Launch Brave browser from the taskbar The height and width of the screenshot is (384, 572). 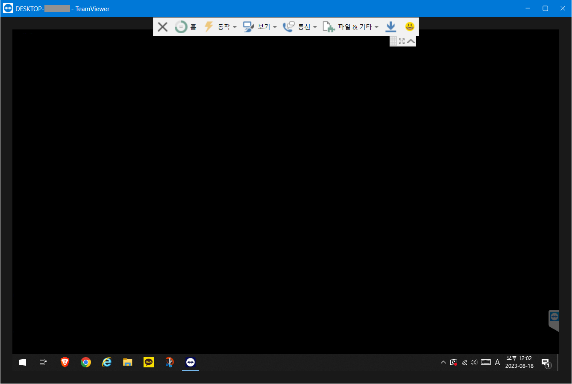coord(65,362)
